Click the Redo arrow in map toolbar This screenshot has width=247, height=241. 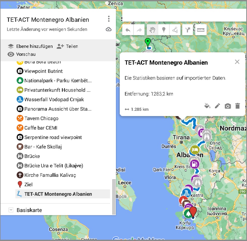click(139, 30)
